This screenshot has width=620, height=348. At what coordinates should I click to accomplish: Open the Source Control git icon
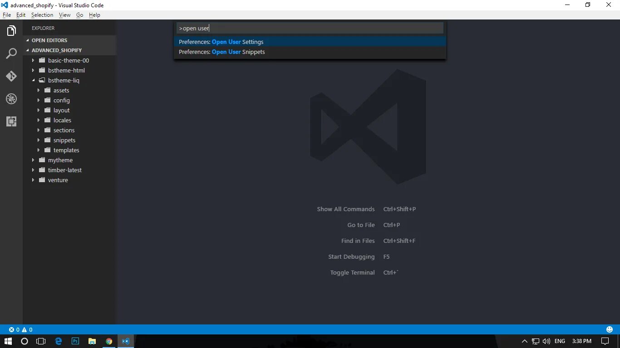(x=11, y=76)
